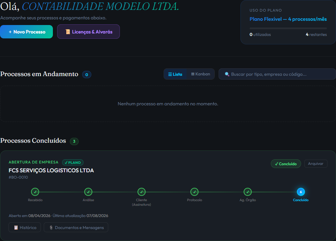Open Licenças & Alvarás
The image size is (336, 241).
pyautogui.click(x=88, y=32)
